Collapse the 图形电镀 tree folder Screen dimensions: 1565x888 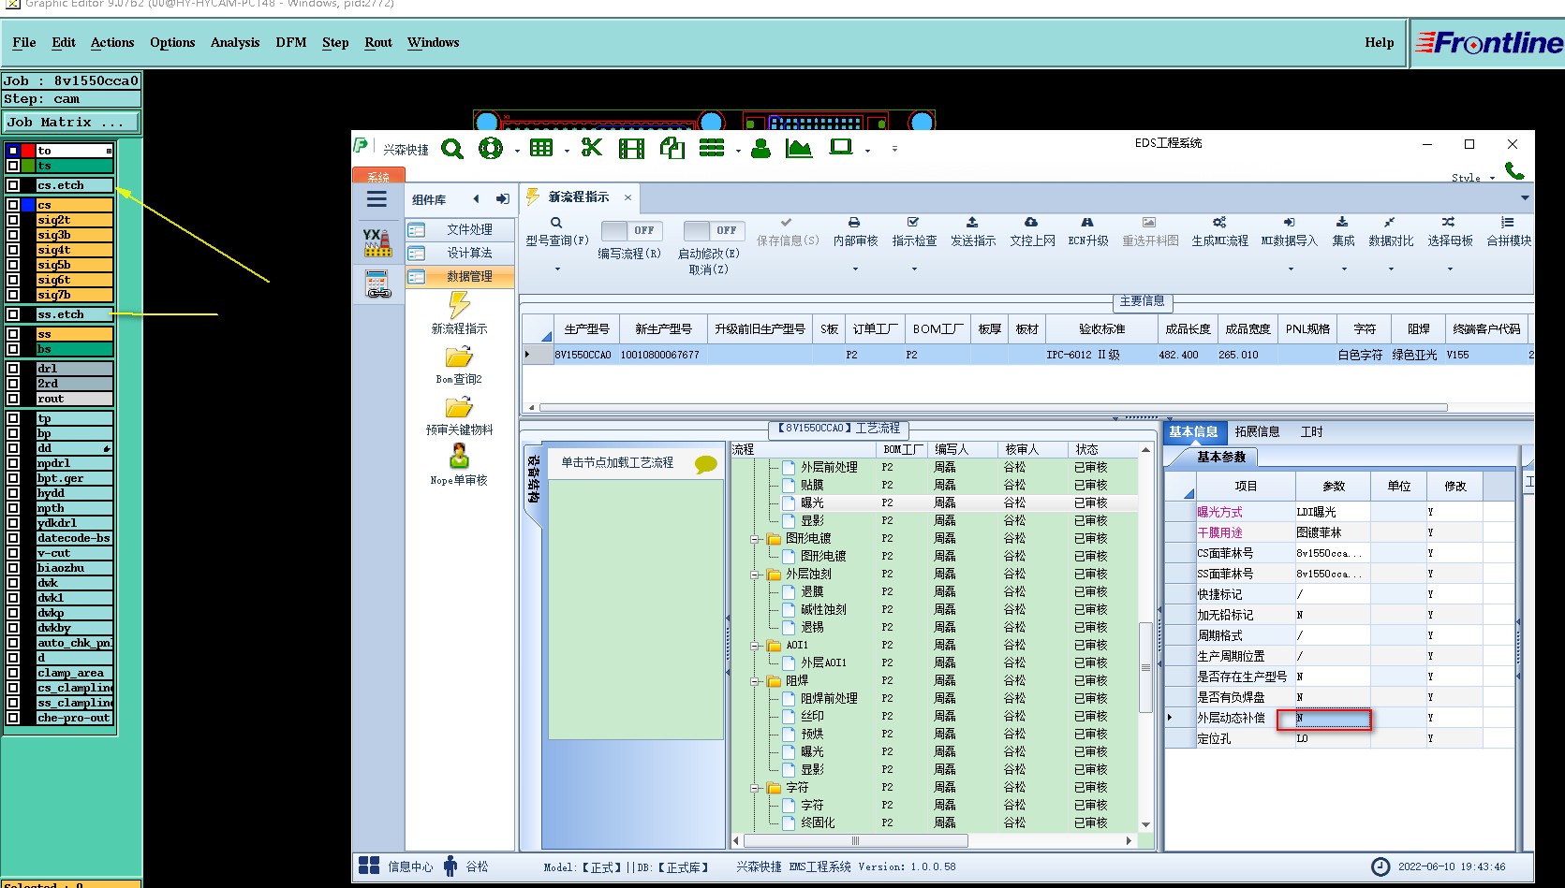coord(755,539)
